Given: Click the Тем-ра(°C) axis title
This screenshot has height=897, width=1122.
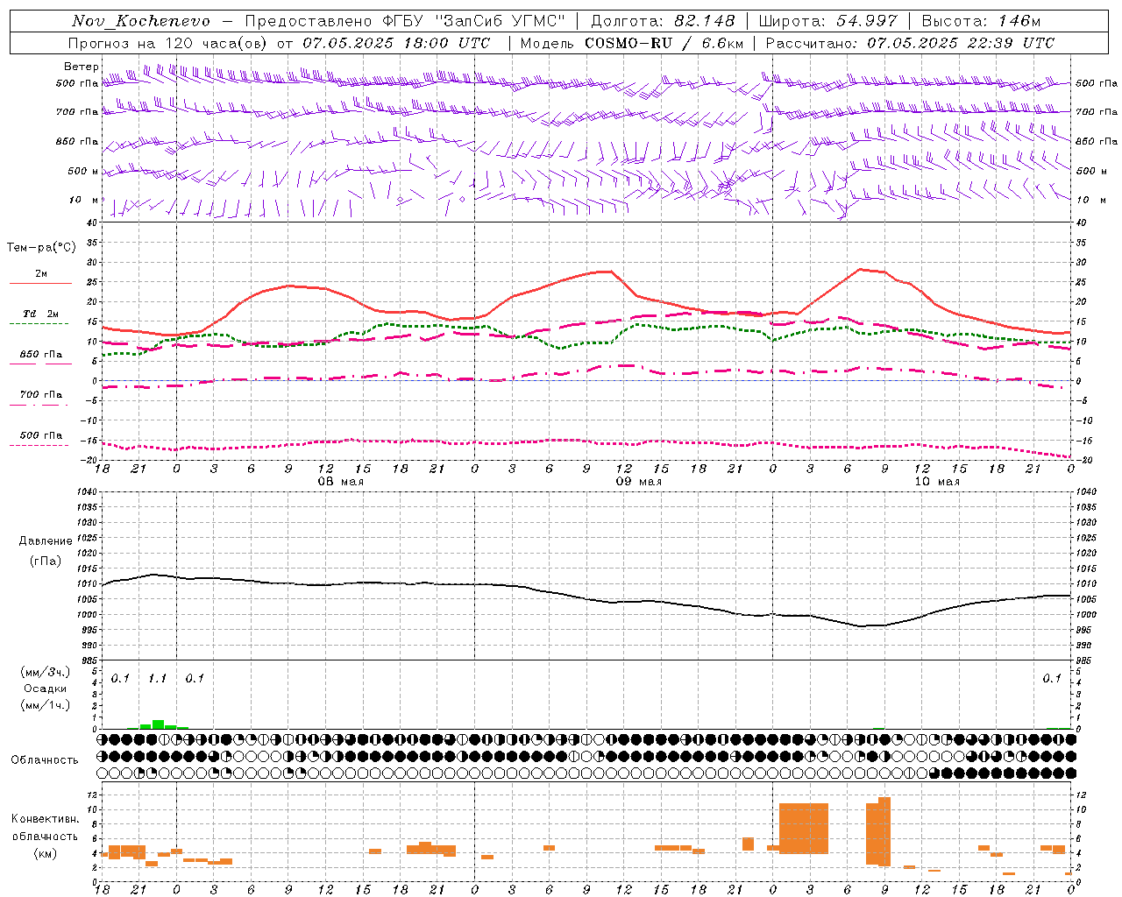Looking at the screenshot, I should (41, 248).
